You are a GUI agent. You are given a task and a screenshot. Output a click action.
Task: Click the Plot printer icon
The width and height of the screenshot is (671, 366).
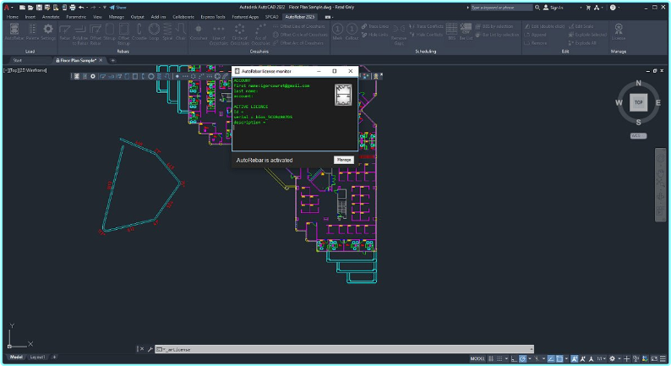click(x=73, y=8)
